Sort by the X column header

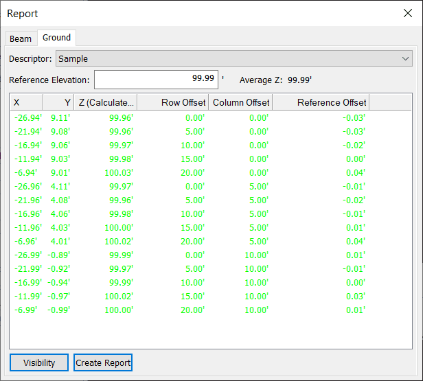(26, 102)
